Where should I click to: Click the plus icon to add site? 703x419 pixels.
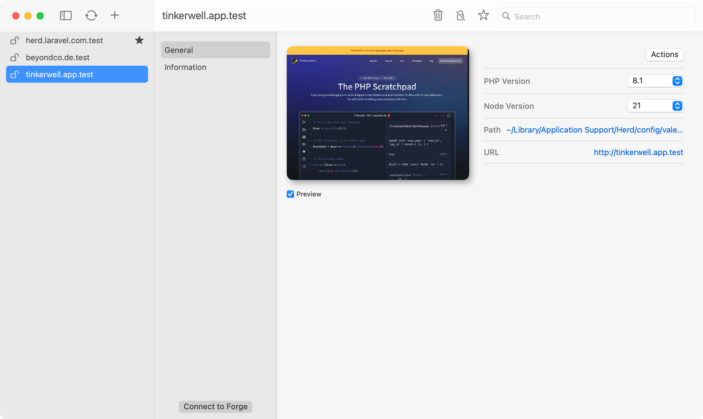[x=115, y=15]
